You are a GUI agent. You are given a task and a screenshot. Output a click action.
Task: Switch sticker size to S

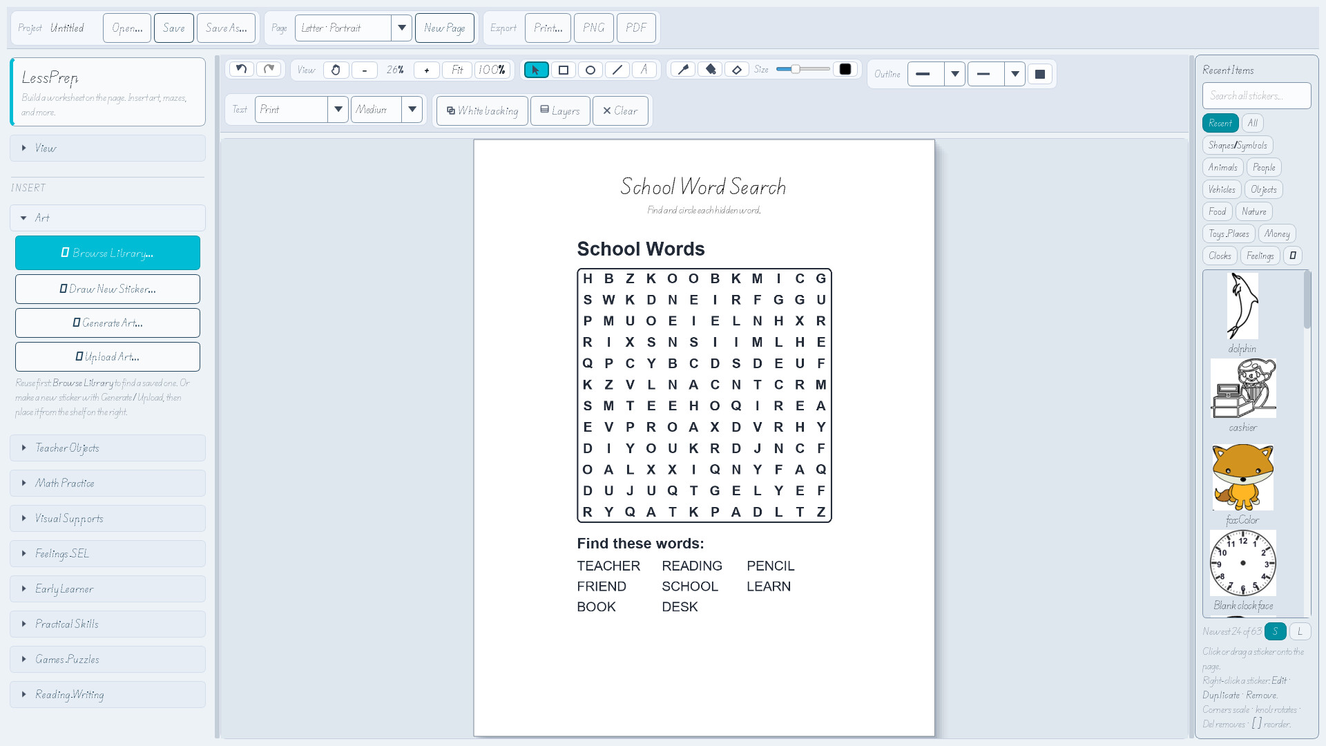(1276, 631)
